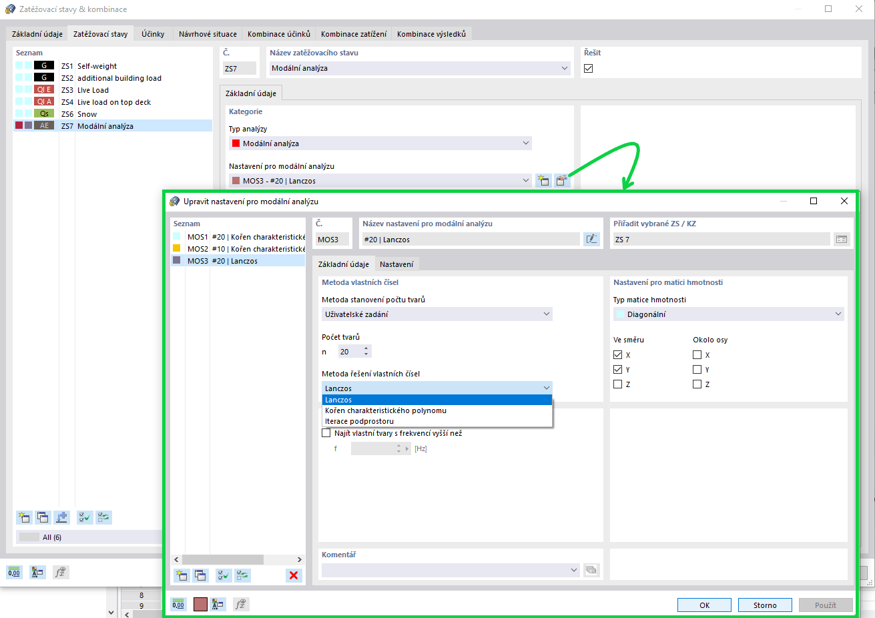Click invert selection icon under main load case list
Image resolution: width=875 pixels, height=618 pixels.
point(103,517)
